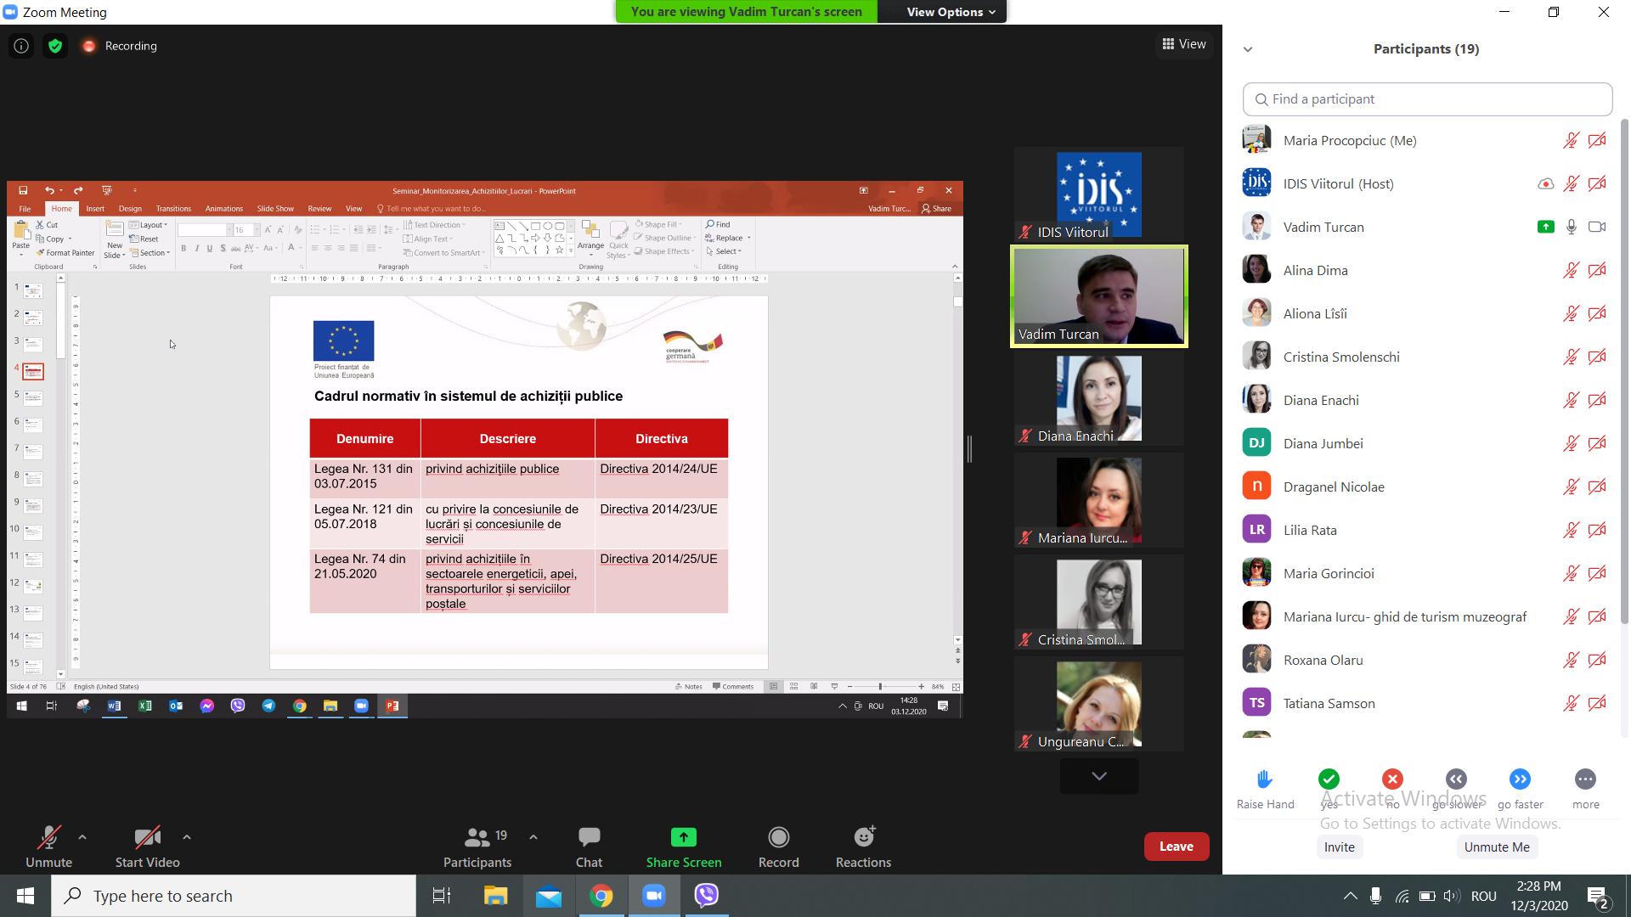Click the Invite button
This screenshot has height=917, width=1631.
click(1340, 847)
